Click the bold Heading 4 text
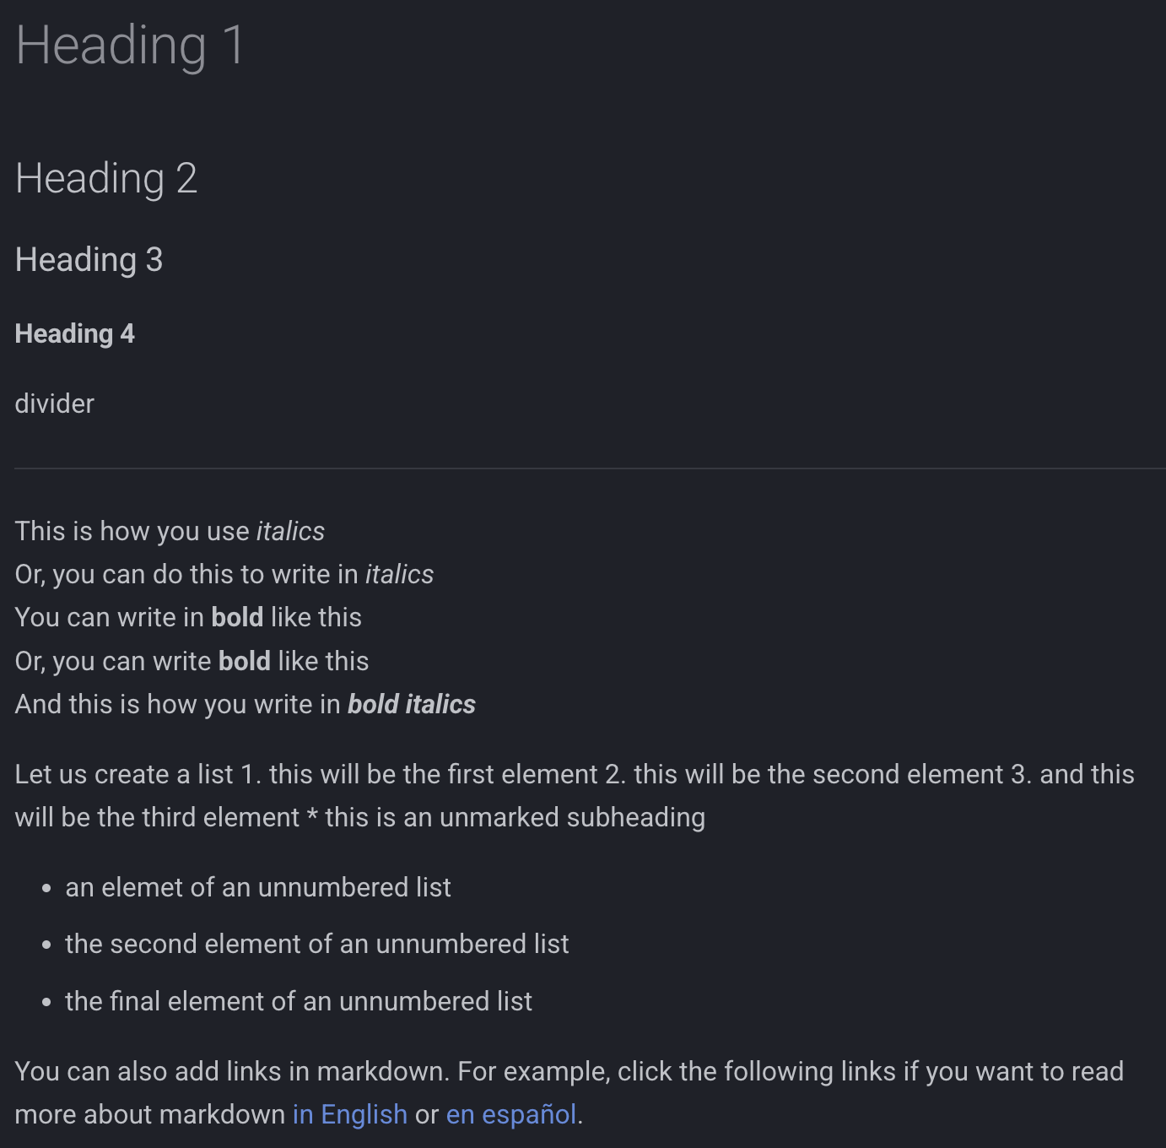1166x1148 pixels. (74, 333)
